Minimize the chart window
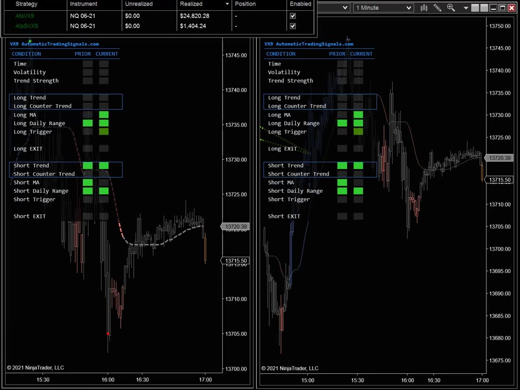The width and height of the screenshot is (520, 390). point(493,8)
